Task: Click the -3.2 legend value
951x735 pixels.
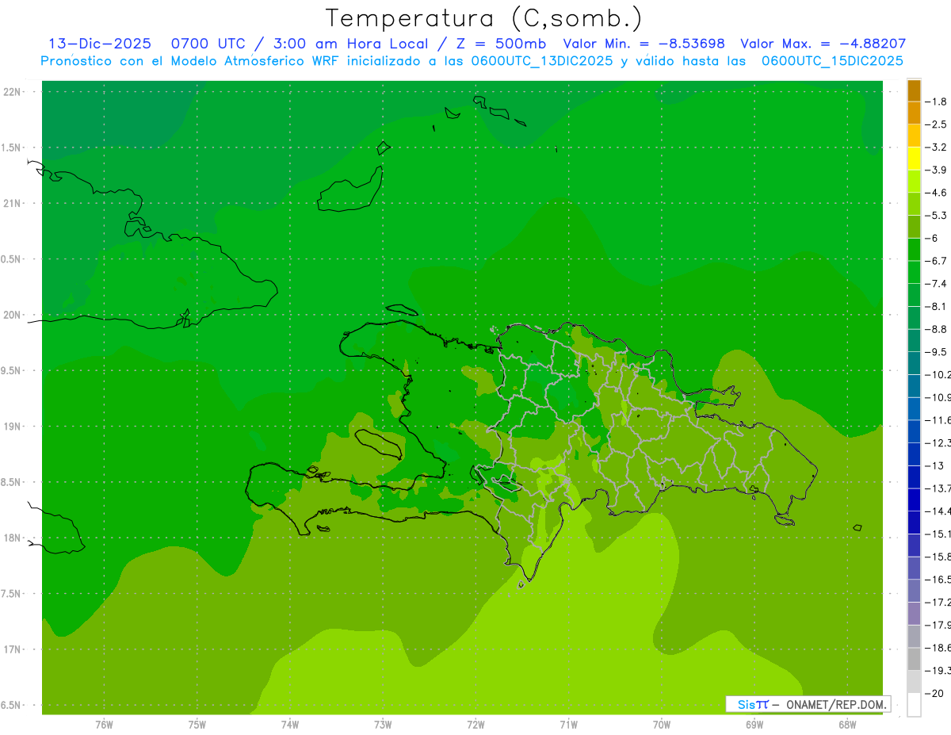Action: tap(935, 147)
